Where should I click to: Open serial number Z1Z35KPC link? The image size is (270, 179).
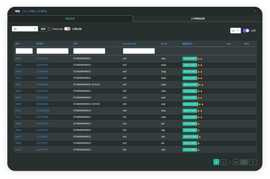pos(42,137)
